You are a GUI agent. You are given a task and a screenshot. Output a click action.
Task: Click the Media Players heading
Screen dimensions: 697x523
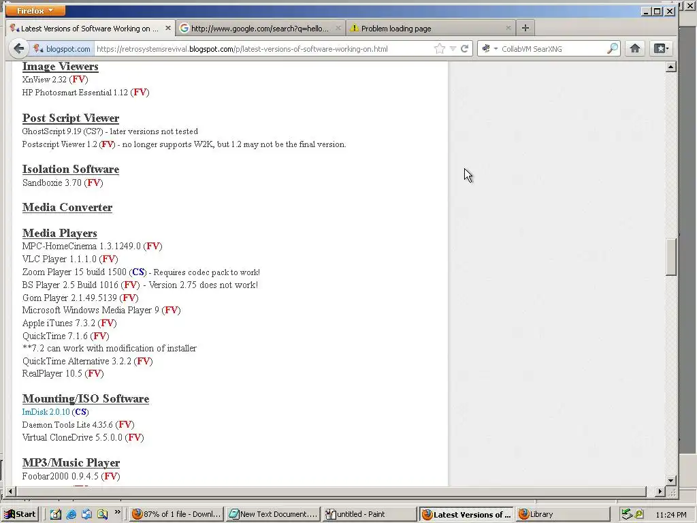pyautogui.click(x=60, y=233)
